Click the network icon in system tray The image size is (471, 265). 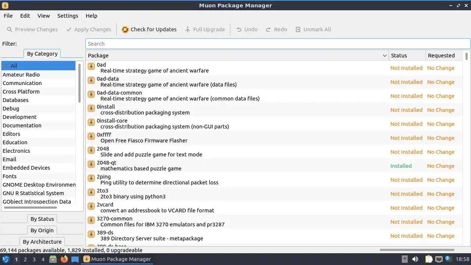(x=439, y=259)
